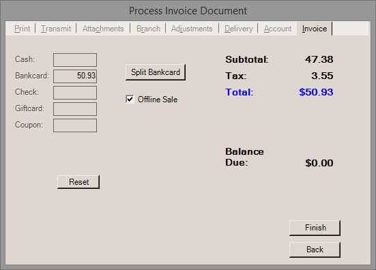Select the Attachments tab
Viewport: 376px width, 270px height.
(x=103, y=29)
